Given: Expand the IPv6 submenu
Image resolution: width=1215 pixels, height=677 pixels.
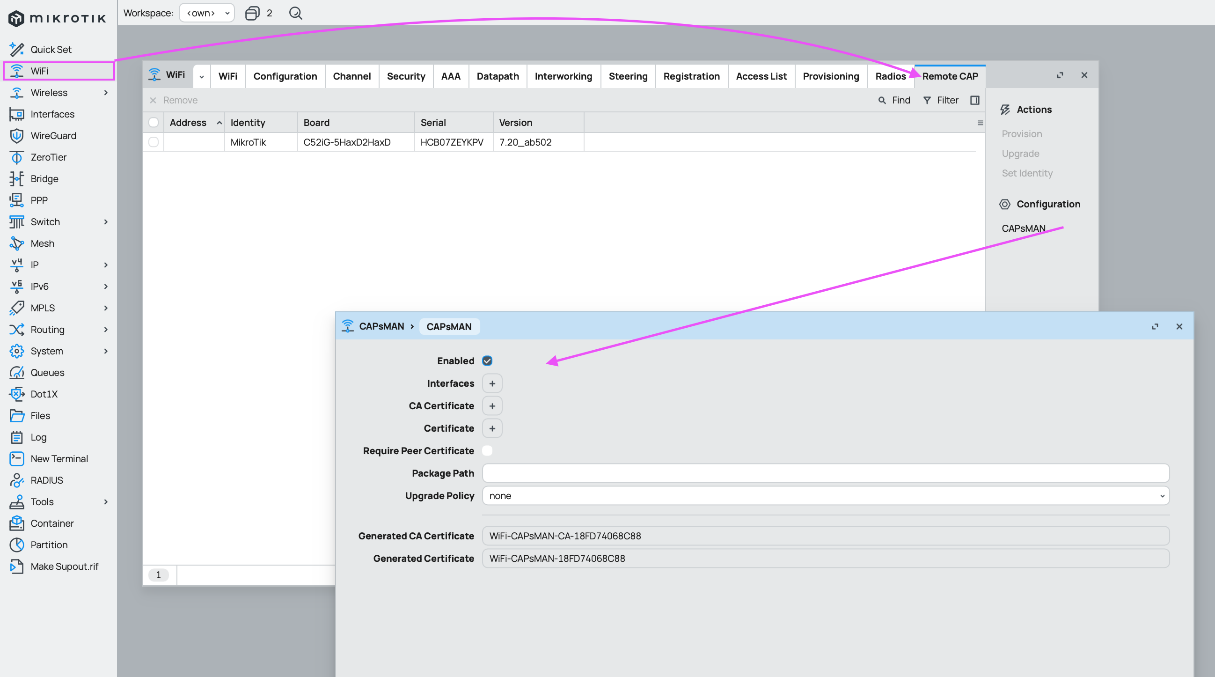Looking at the screenshot, I should pyautogui.click(x=106, y=287).
